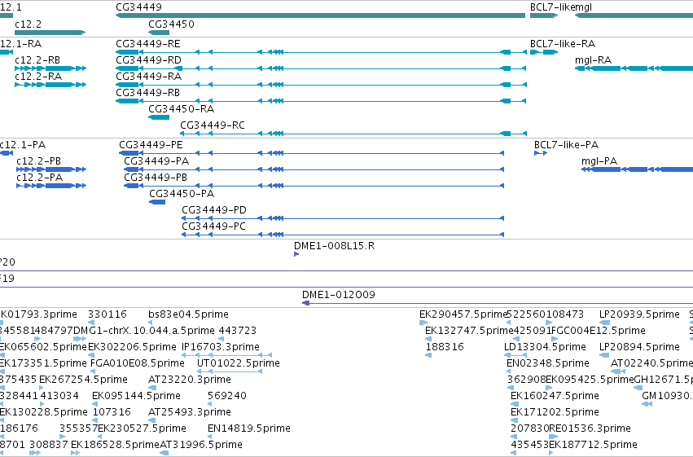The height and width of the screenshot is (457, 693).
Task: Click protein CG34449-PB
Action: (x=156, y=178)
